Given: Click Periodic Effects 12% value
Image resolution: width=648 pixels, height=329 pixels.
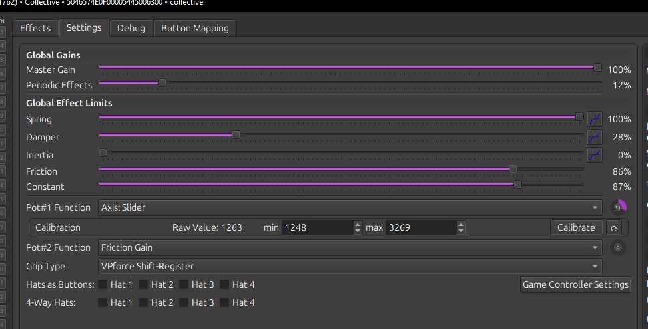Looking at the screenshot, I should [x=621, y=85].
